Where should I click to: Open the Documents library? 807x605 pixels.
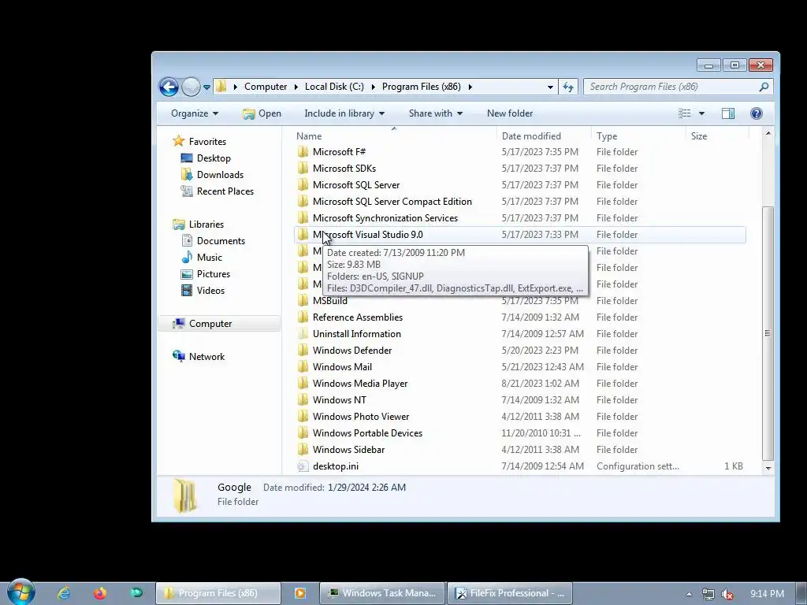pos(221,241)
